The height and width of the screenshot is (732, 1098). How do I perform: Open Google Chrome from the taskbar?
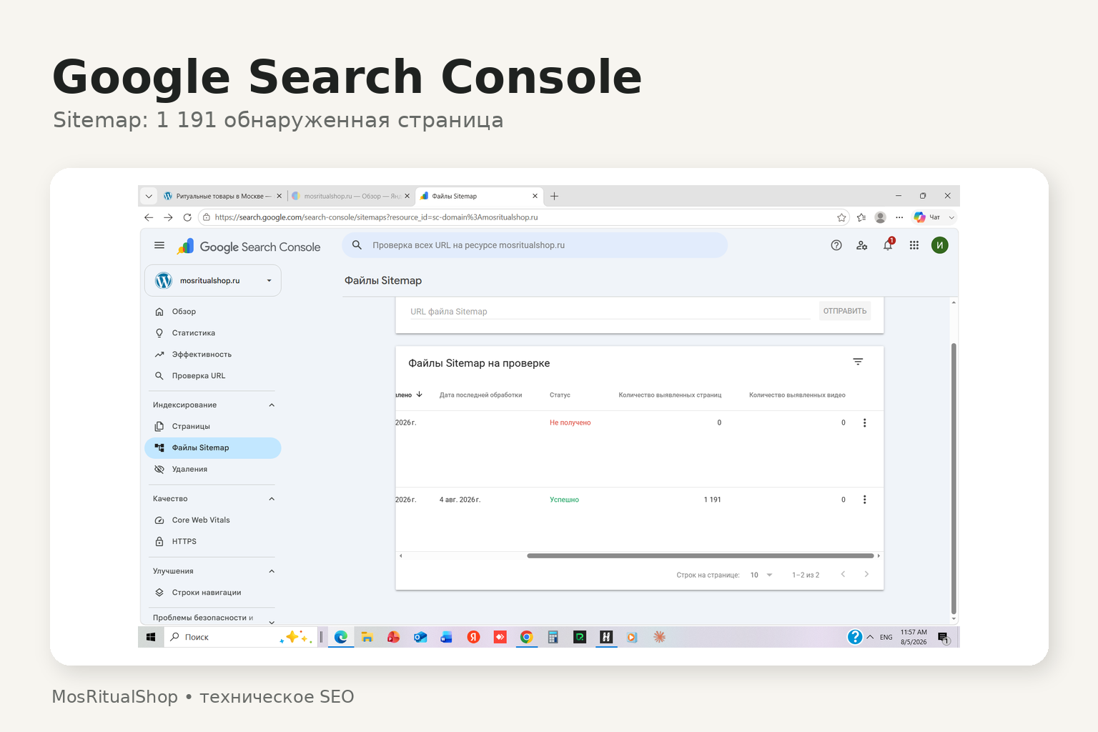point(527,637)
